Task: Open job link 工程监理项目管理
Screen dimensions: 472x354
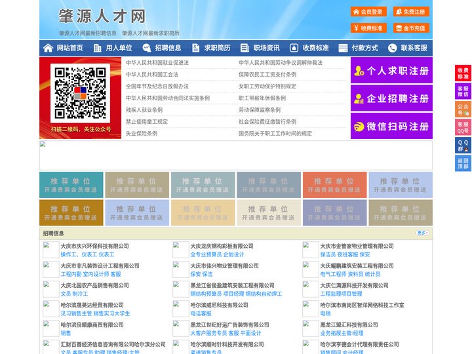Action: tap(341, 294)
